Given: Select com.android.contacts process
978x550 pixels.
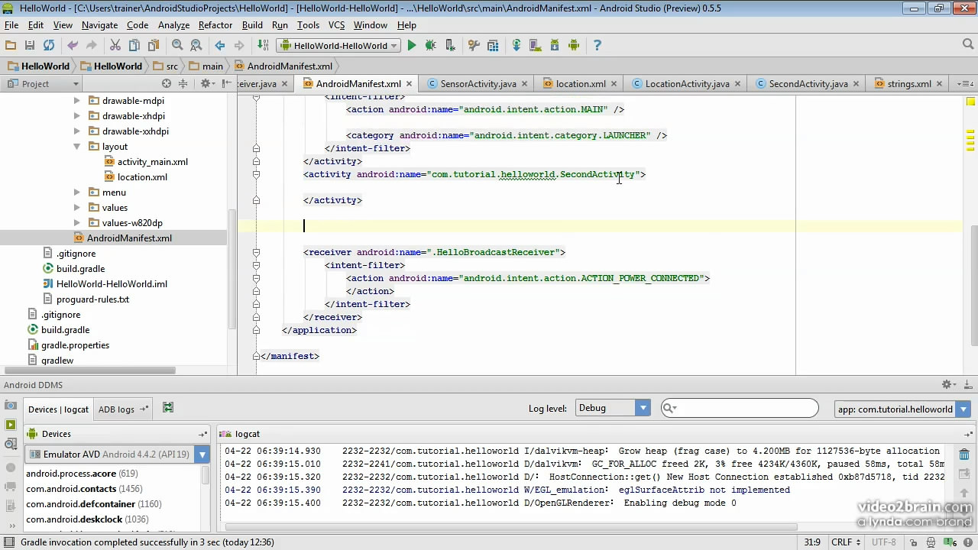Looking at the screenshot, I should 84,489.
